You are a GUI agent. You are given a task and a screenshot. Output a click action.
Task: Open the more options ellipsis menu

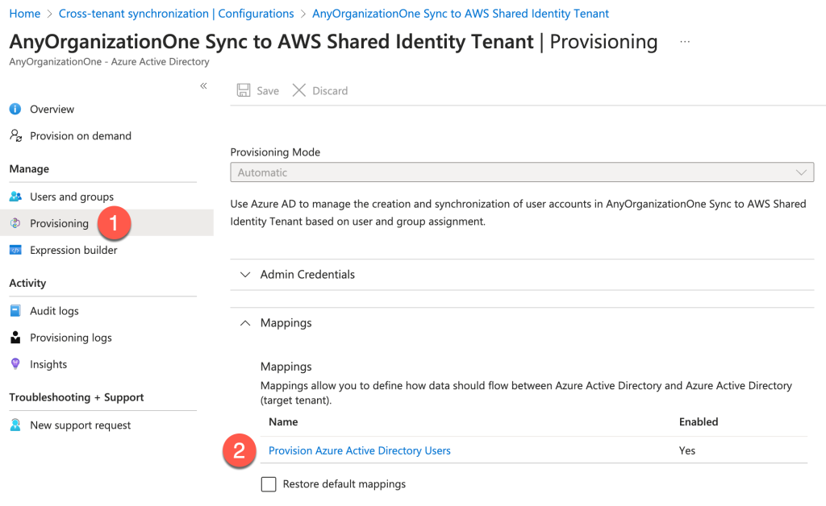coord(685,41)
